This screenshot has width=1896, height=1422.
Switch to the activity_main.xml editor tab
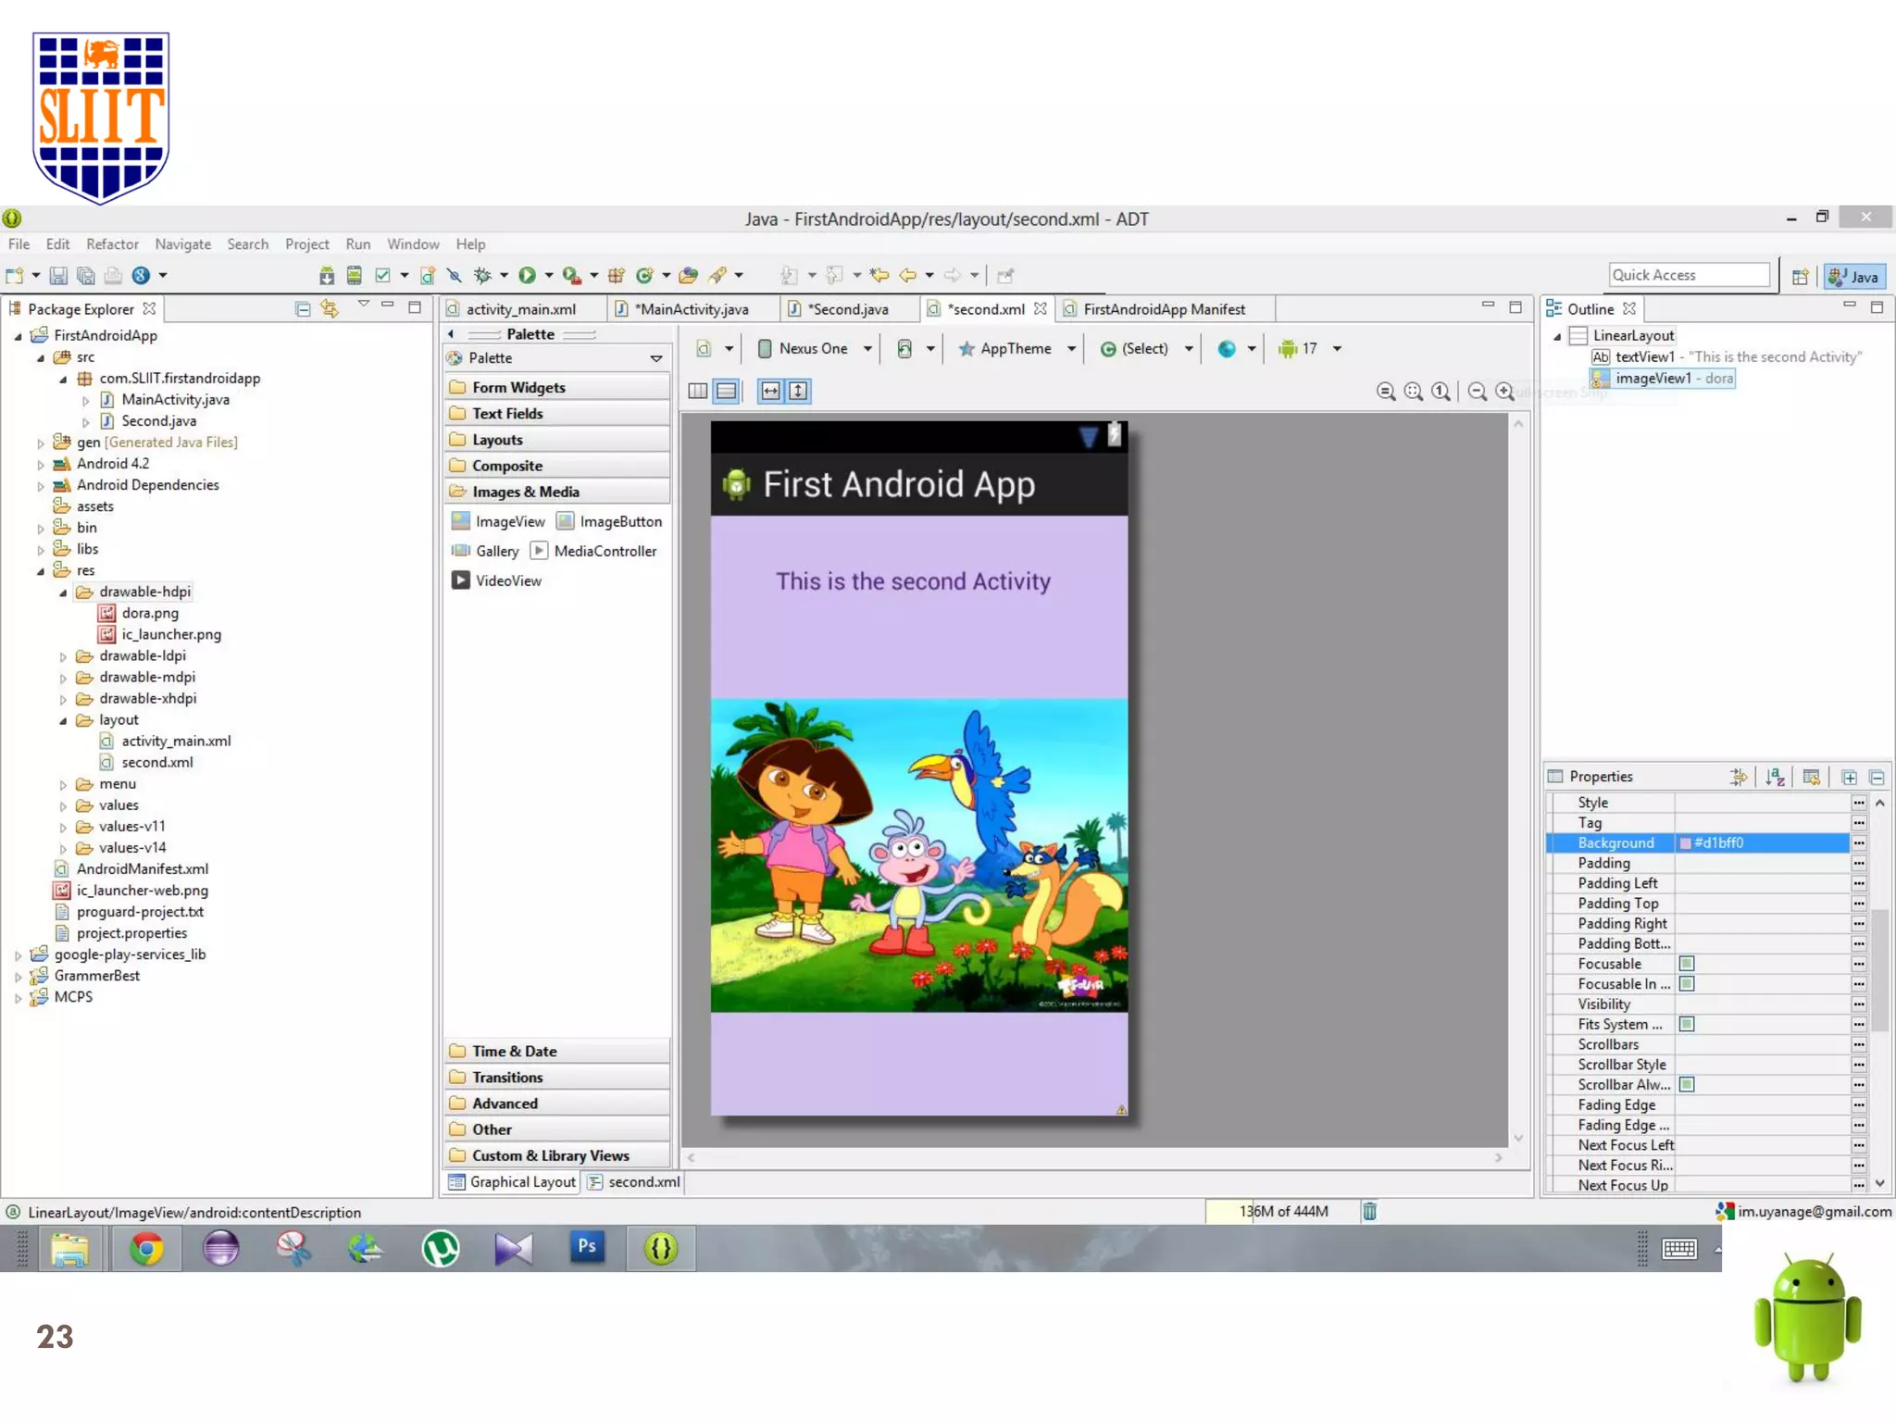tap(520, 309)
